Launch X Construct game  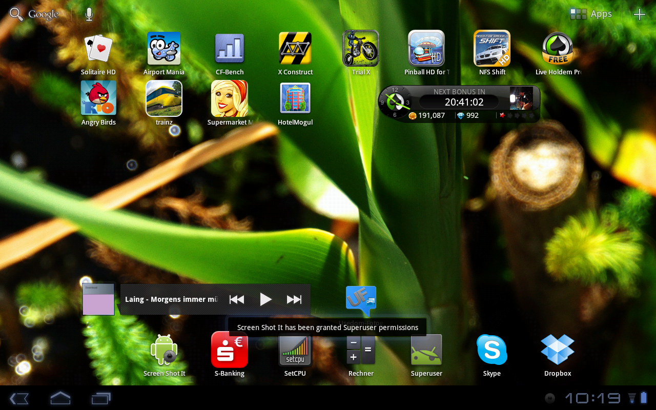(x=295, y=53)
